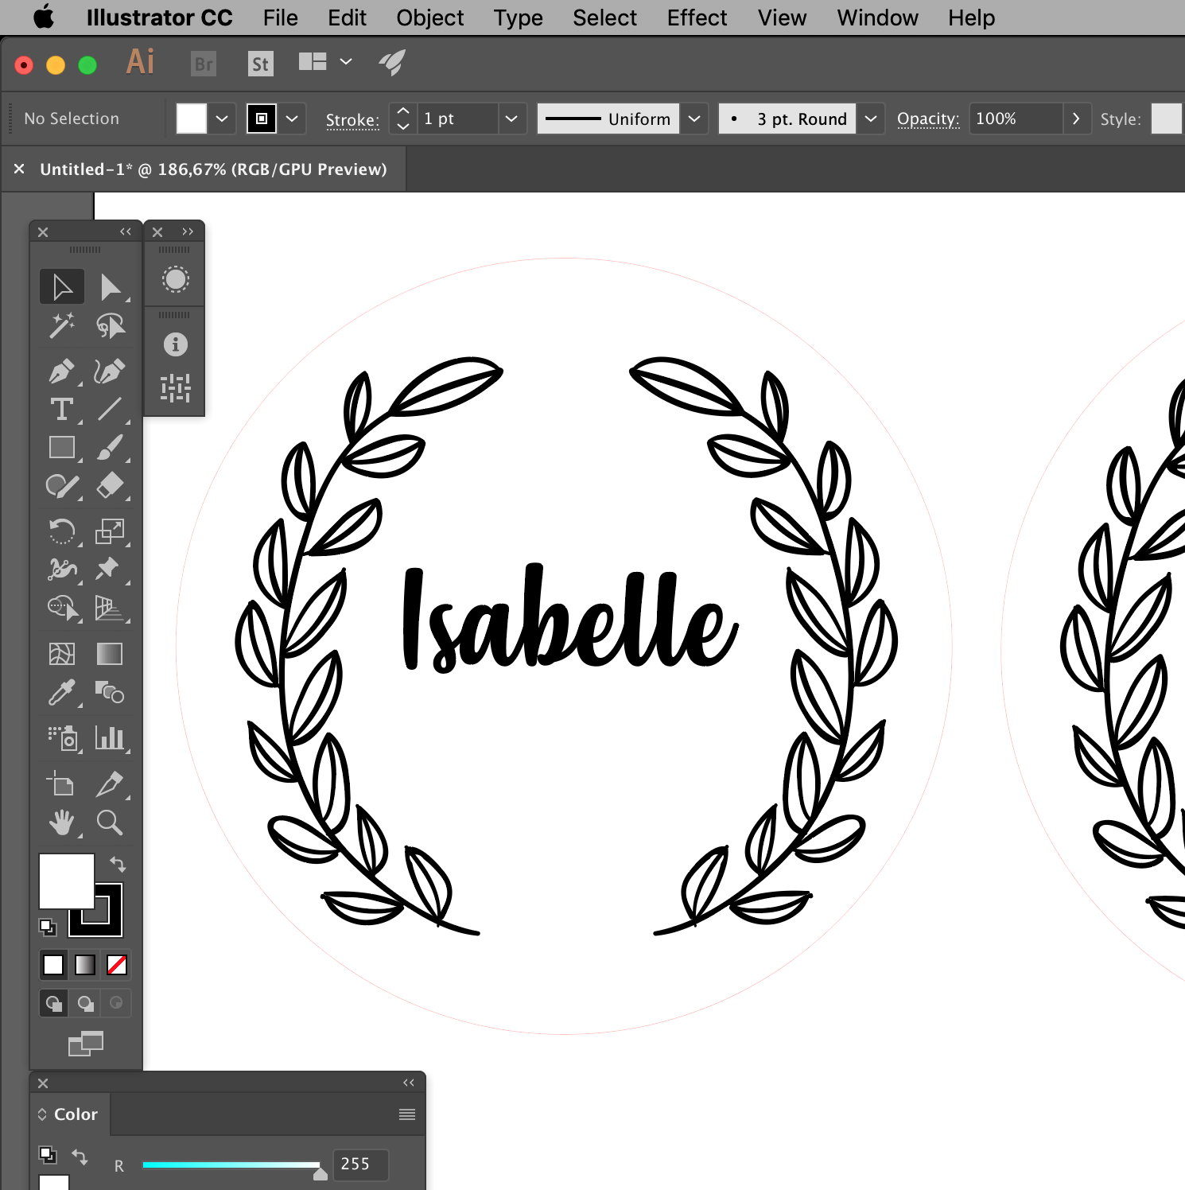Viewport: 1185px width, 1190px height.
Task: Select the Line Segment tool
Action: click(110, 409)
